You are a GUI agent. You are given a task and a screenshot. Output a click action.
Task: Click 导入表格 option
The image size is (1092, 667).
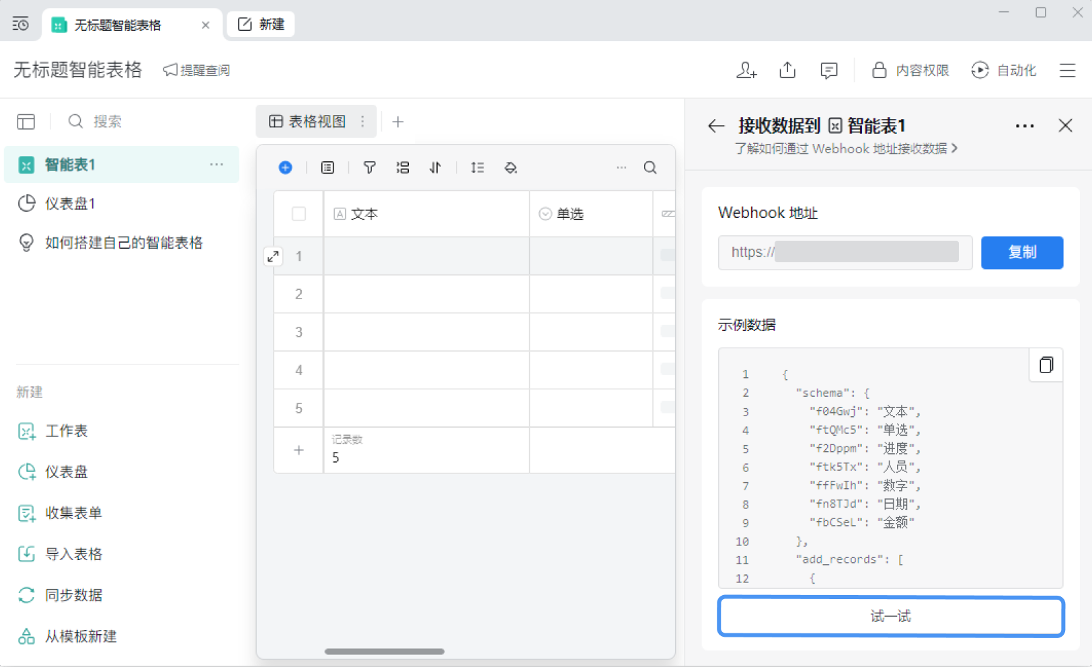61,554
